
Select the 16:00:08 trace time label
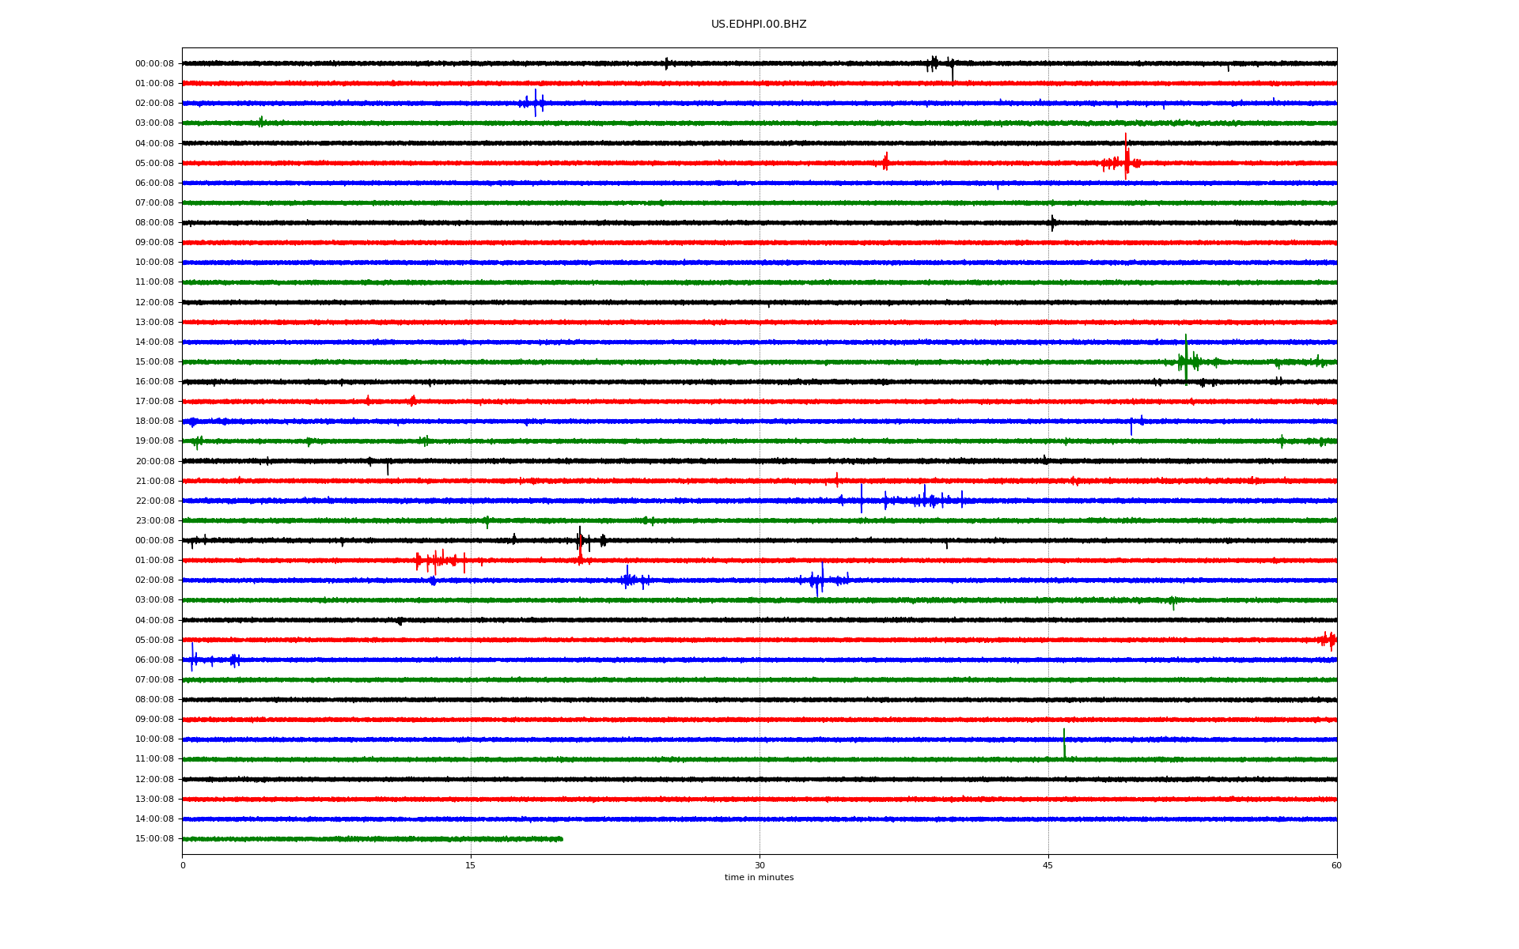(x=154, y=382)
